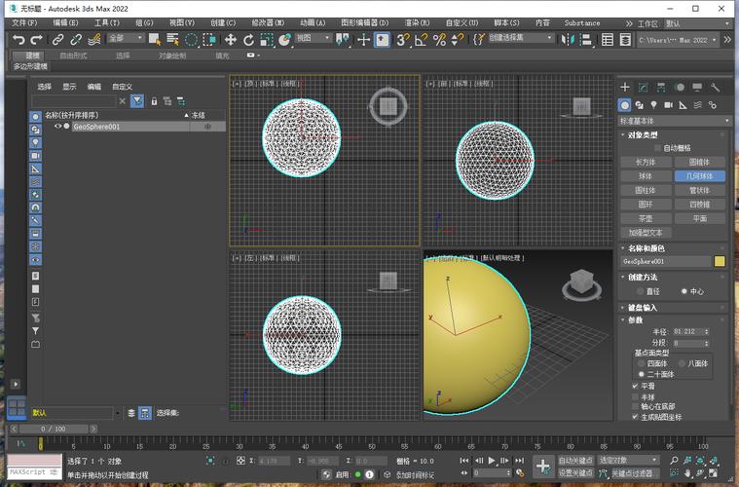
Task: Select the 八面体 radio button
Action: 682,363
